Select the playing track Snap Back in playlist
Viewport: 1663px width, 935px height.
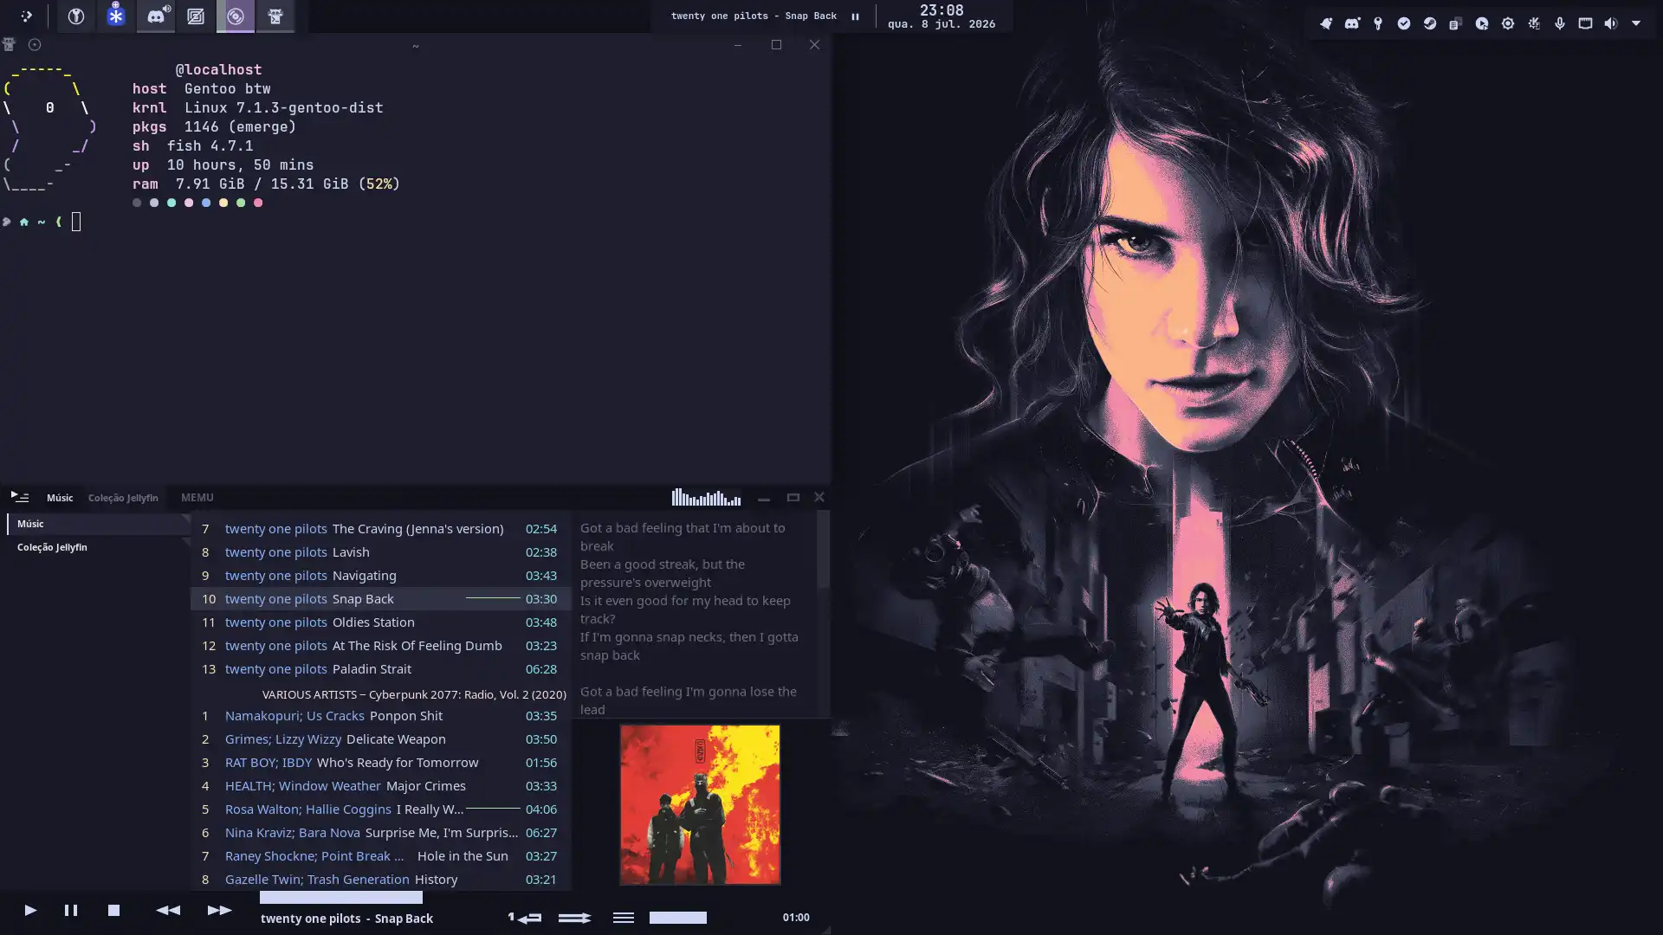pyautogui.click(x=381, y=598)
